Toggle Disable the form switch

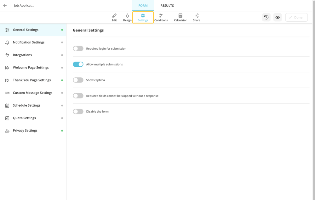point(78,111)
